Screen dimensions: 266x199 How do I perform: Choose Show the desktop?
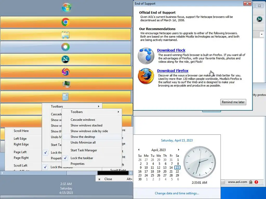point(92,137)
